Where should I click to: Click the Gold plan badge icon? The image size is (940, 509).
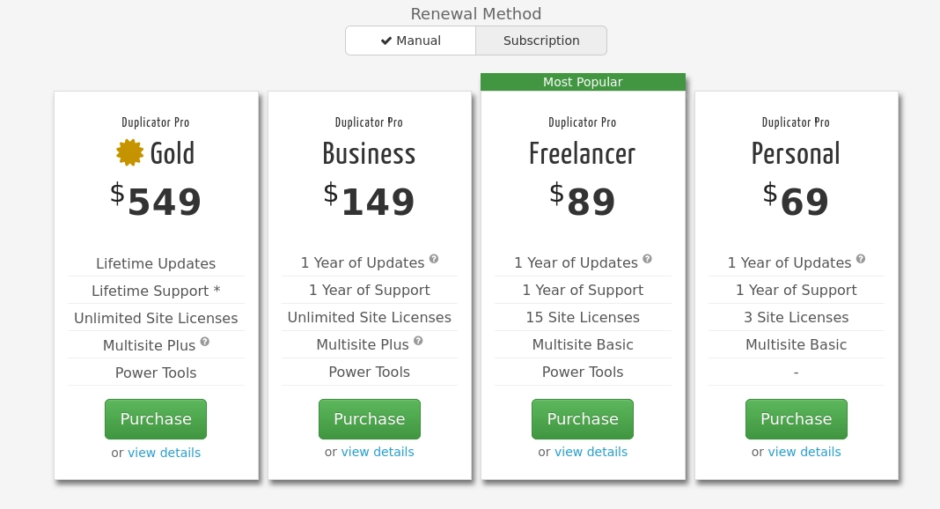[130, 152]
